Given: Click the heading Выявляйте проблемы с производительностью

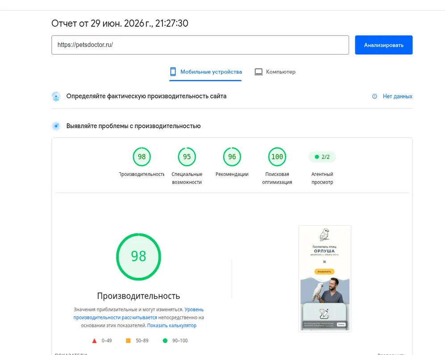Looking at the screenshot, I should [133, 126].
